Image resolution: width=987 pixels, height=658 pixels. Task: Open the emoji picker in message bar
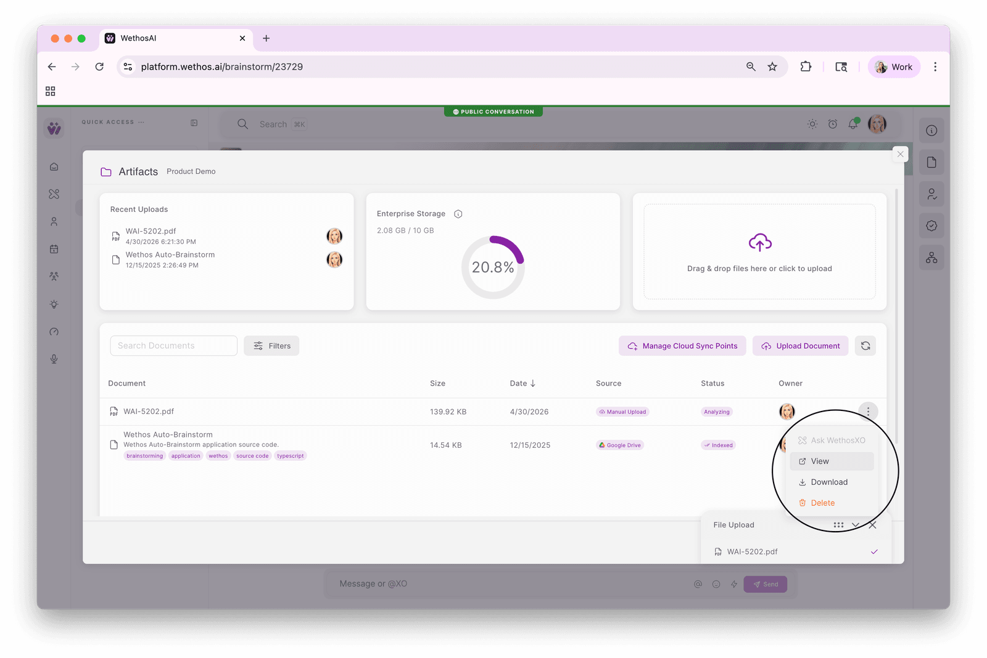point(716,584)
